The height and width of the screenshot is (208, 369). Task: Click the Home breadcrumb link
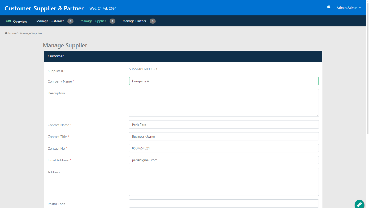12,33
